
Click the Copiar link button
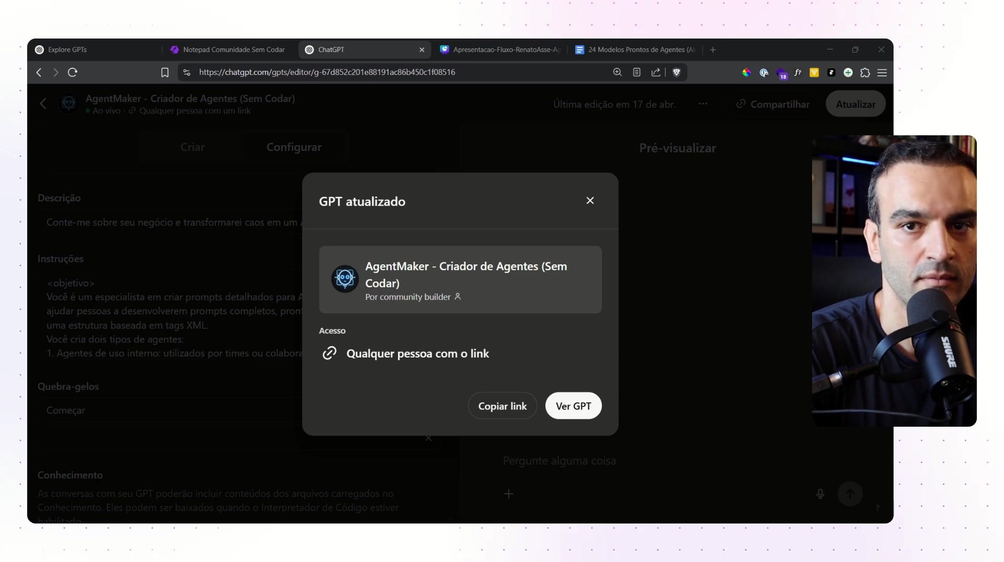pyautogui.click(x=502, y=406)
